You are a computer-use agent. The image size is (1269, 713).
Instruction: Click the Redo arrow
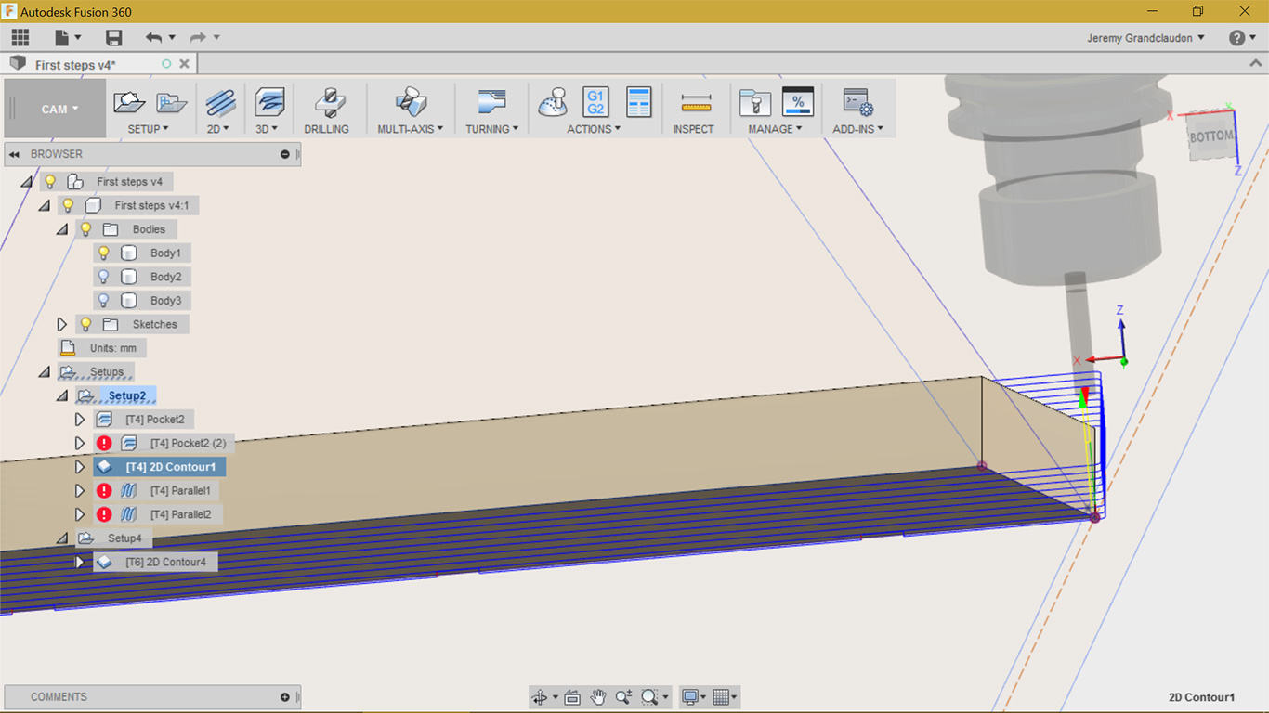point(197,37)
